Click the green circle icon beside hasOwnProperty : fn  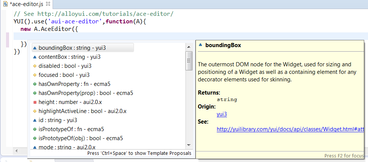pyautogui.click(x=35, y=84)
